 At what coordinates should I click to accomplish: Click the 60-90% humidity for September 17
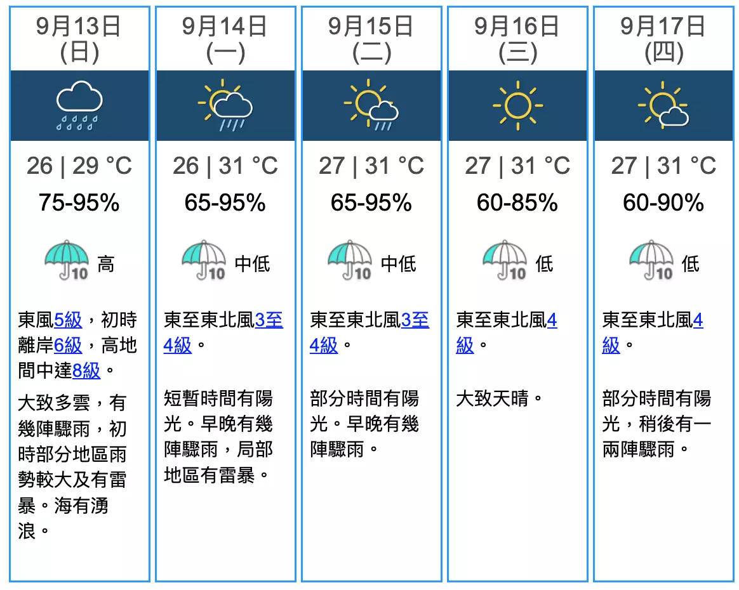coord(663,203)
